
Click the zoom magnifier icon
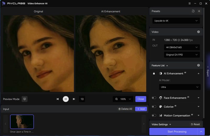click(117, 99)
